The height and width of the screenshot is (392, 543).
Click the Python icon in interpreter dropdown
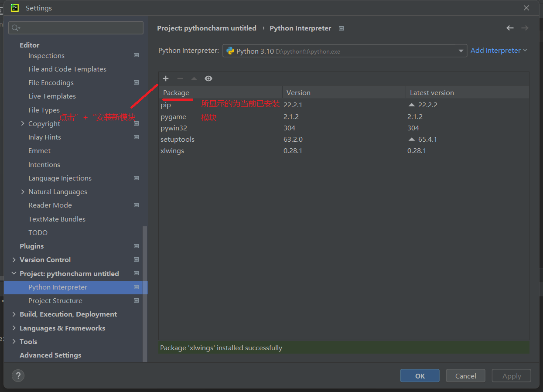(230, 51)
